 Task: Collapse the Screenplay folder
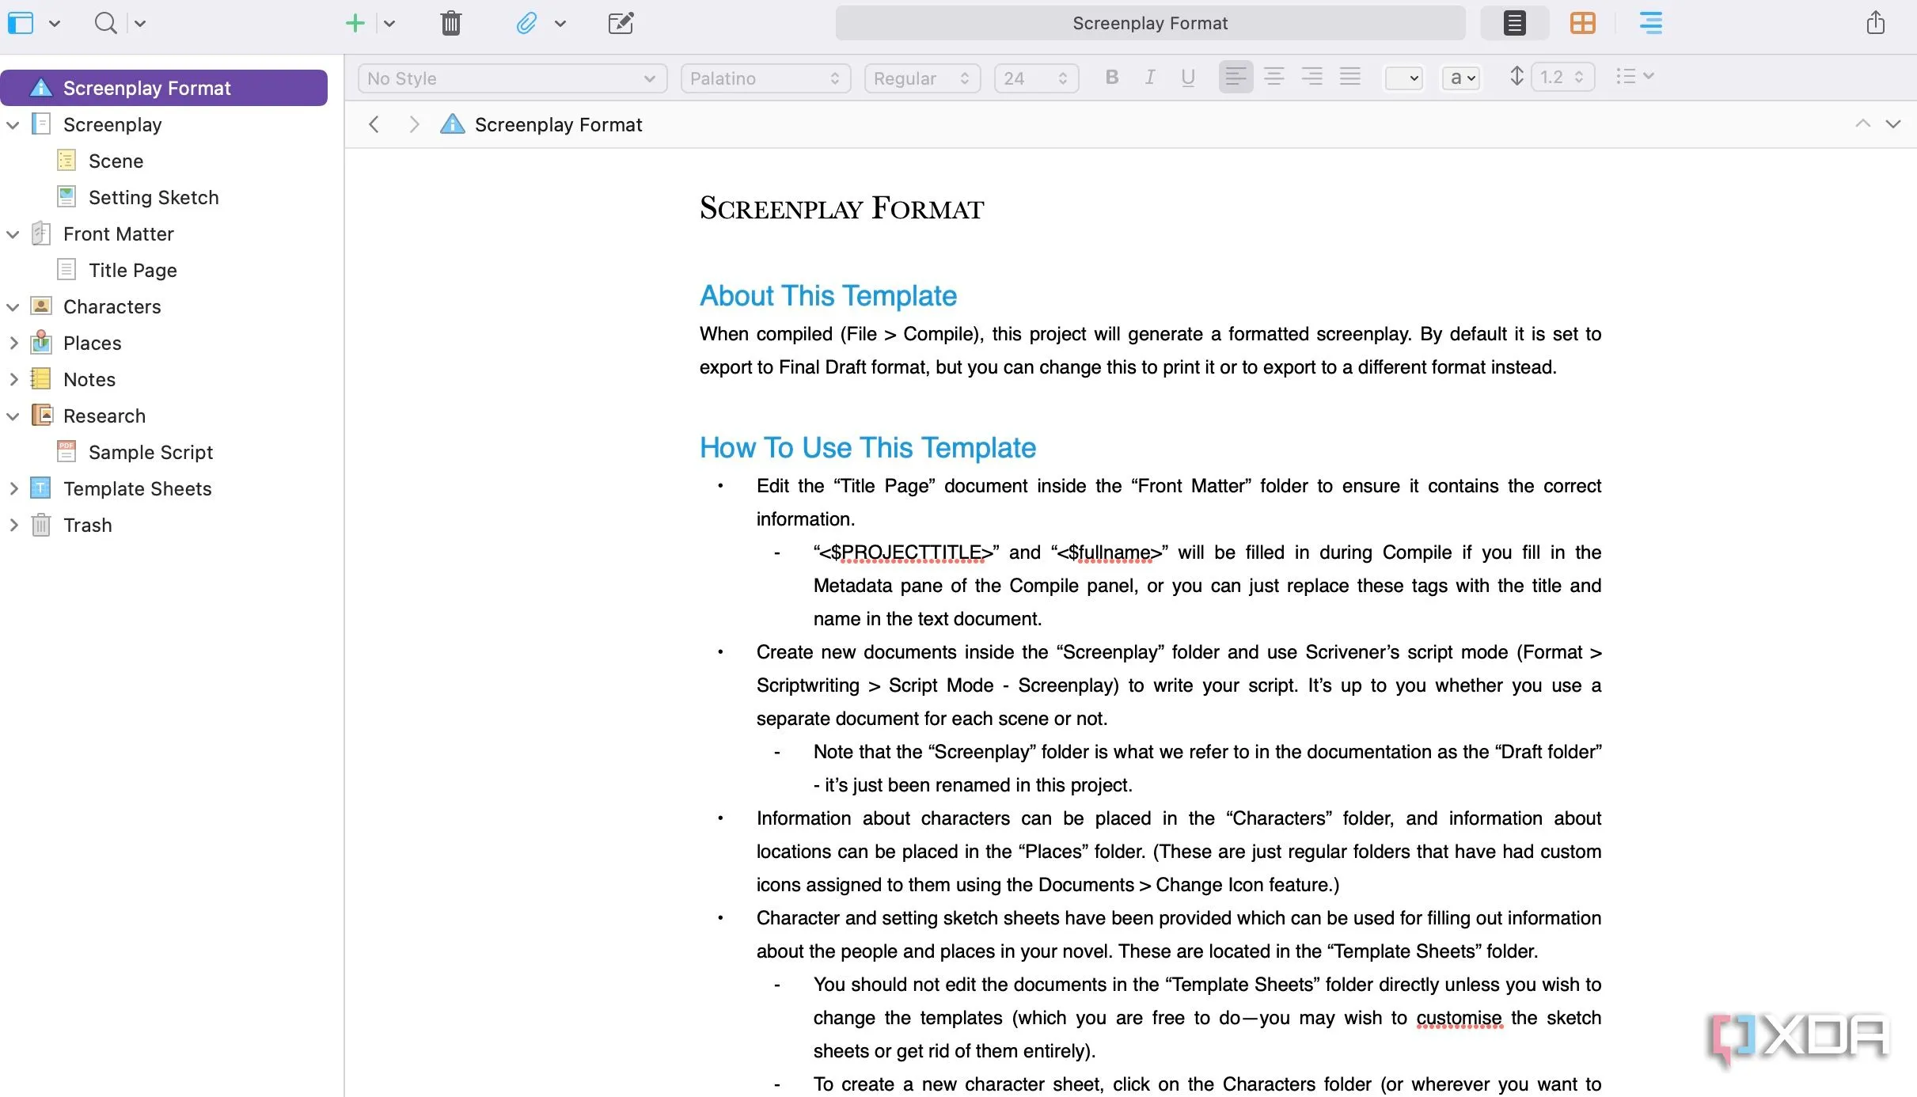[x=13, y=125]
